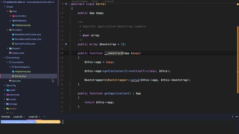Select the Terminal panel label
This screenshot has height=134, width=239.
point(6,117)
